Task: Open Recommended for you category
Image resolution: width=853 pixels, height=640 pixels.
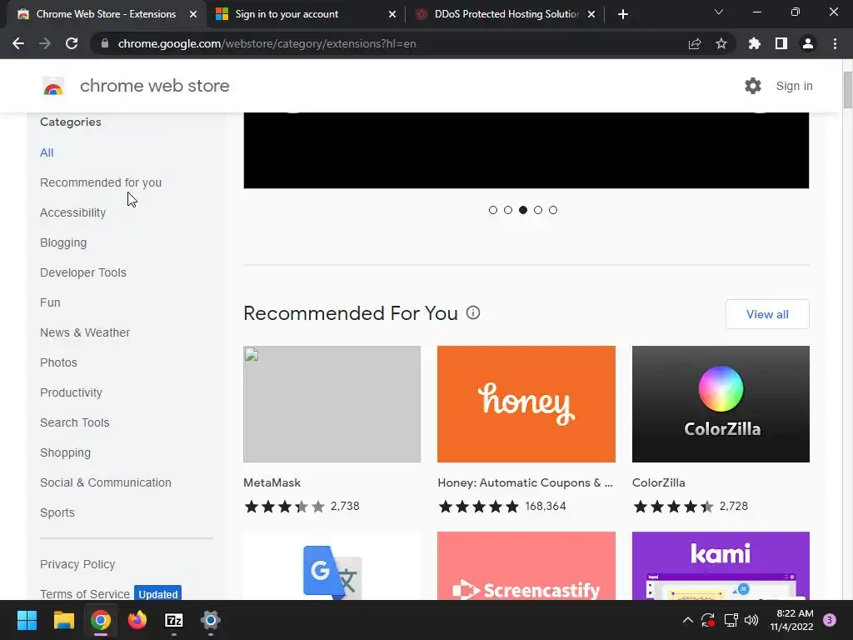Action: tap(101, 182)
